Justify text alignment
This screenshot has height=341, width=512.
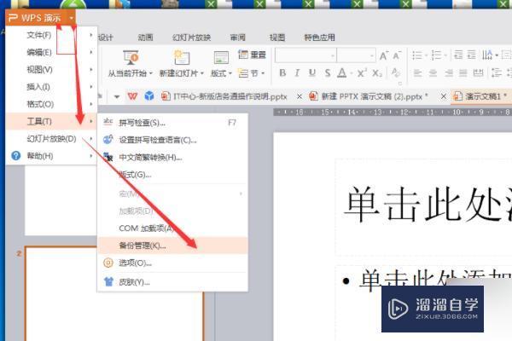click(x=463, y=72)
